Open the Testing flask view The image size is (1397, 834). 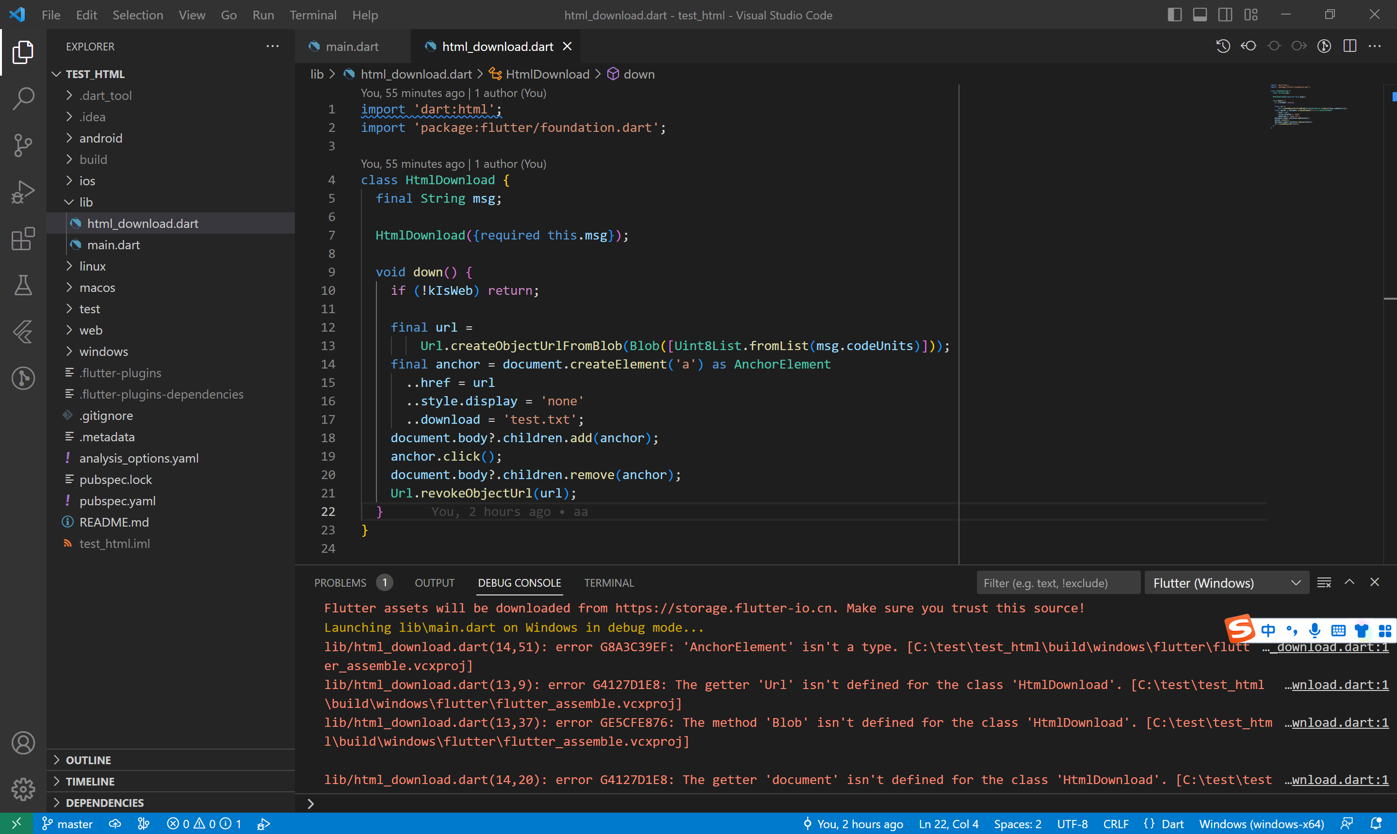pyautogui.click(x=23, y=286)
